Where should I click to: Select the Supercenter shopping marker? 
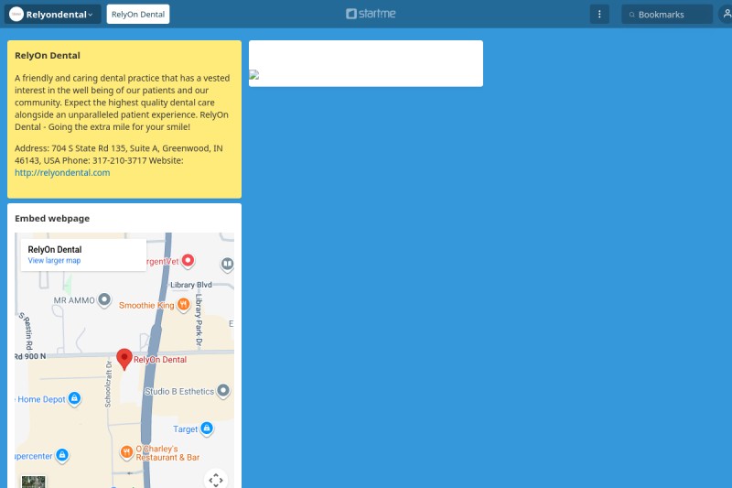(62, 455)
